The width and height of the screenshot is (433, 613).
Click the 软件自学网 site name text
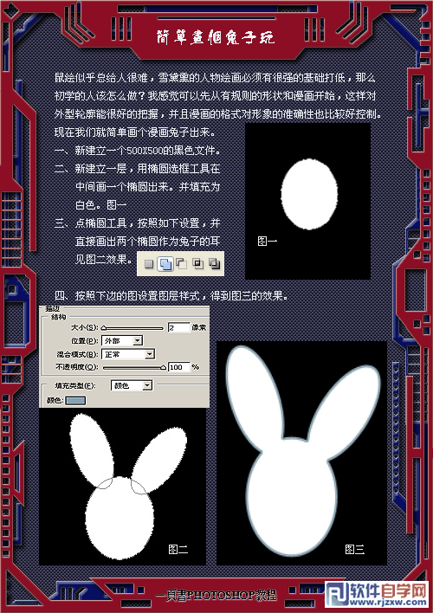pos(388,590)
